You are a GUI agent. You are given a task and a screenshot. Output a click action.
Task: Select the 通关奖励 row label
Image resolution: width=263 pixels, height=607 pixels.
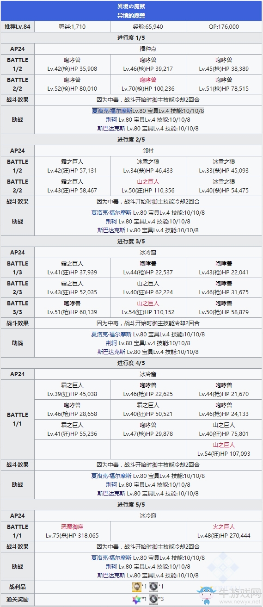[x=18, y=599]
